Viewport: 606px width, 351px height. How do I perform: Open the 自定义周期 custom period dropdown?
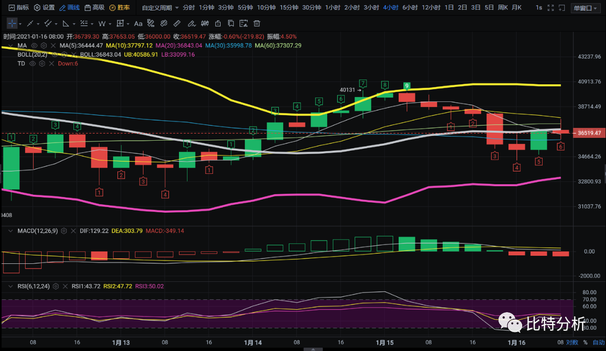pyautogui.click(x=161, y=8)
